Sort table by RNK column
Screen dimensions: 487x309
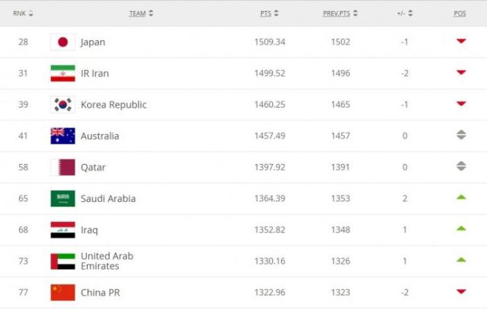[23, 13]
